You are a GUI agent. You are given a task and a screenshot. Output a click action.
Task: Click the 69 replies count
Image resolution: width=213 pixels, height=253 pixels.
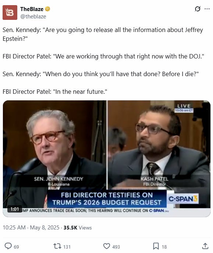[16, 247]
